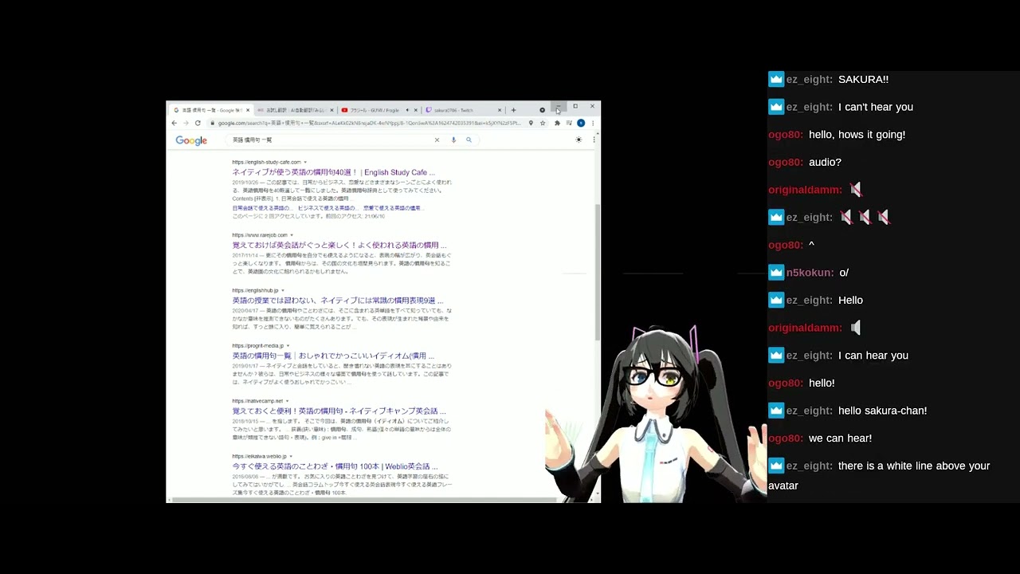Expand options arrow beside rarejob.com URL
Screen dimensions: 1020x574
click(292, 236)
